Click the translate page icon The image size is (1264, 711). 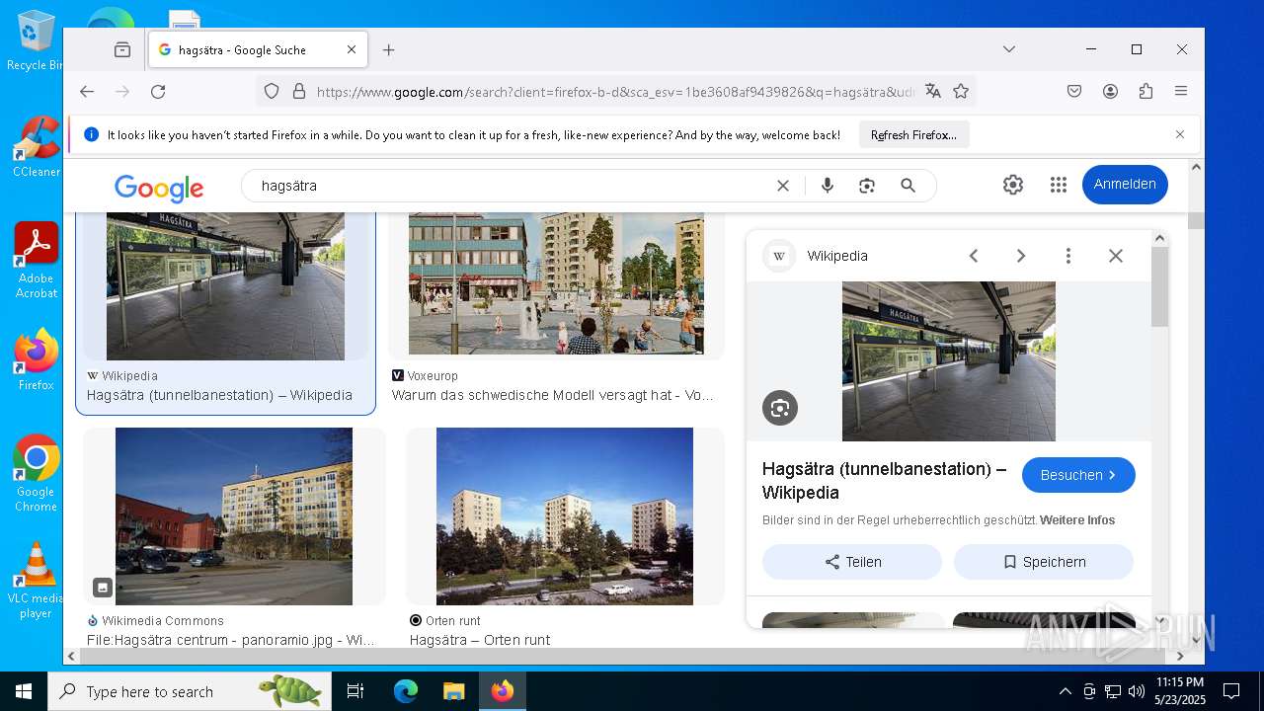tap(933, 92)
